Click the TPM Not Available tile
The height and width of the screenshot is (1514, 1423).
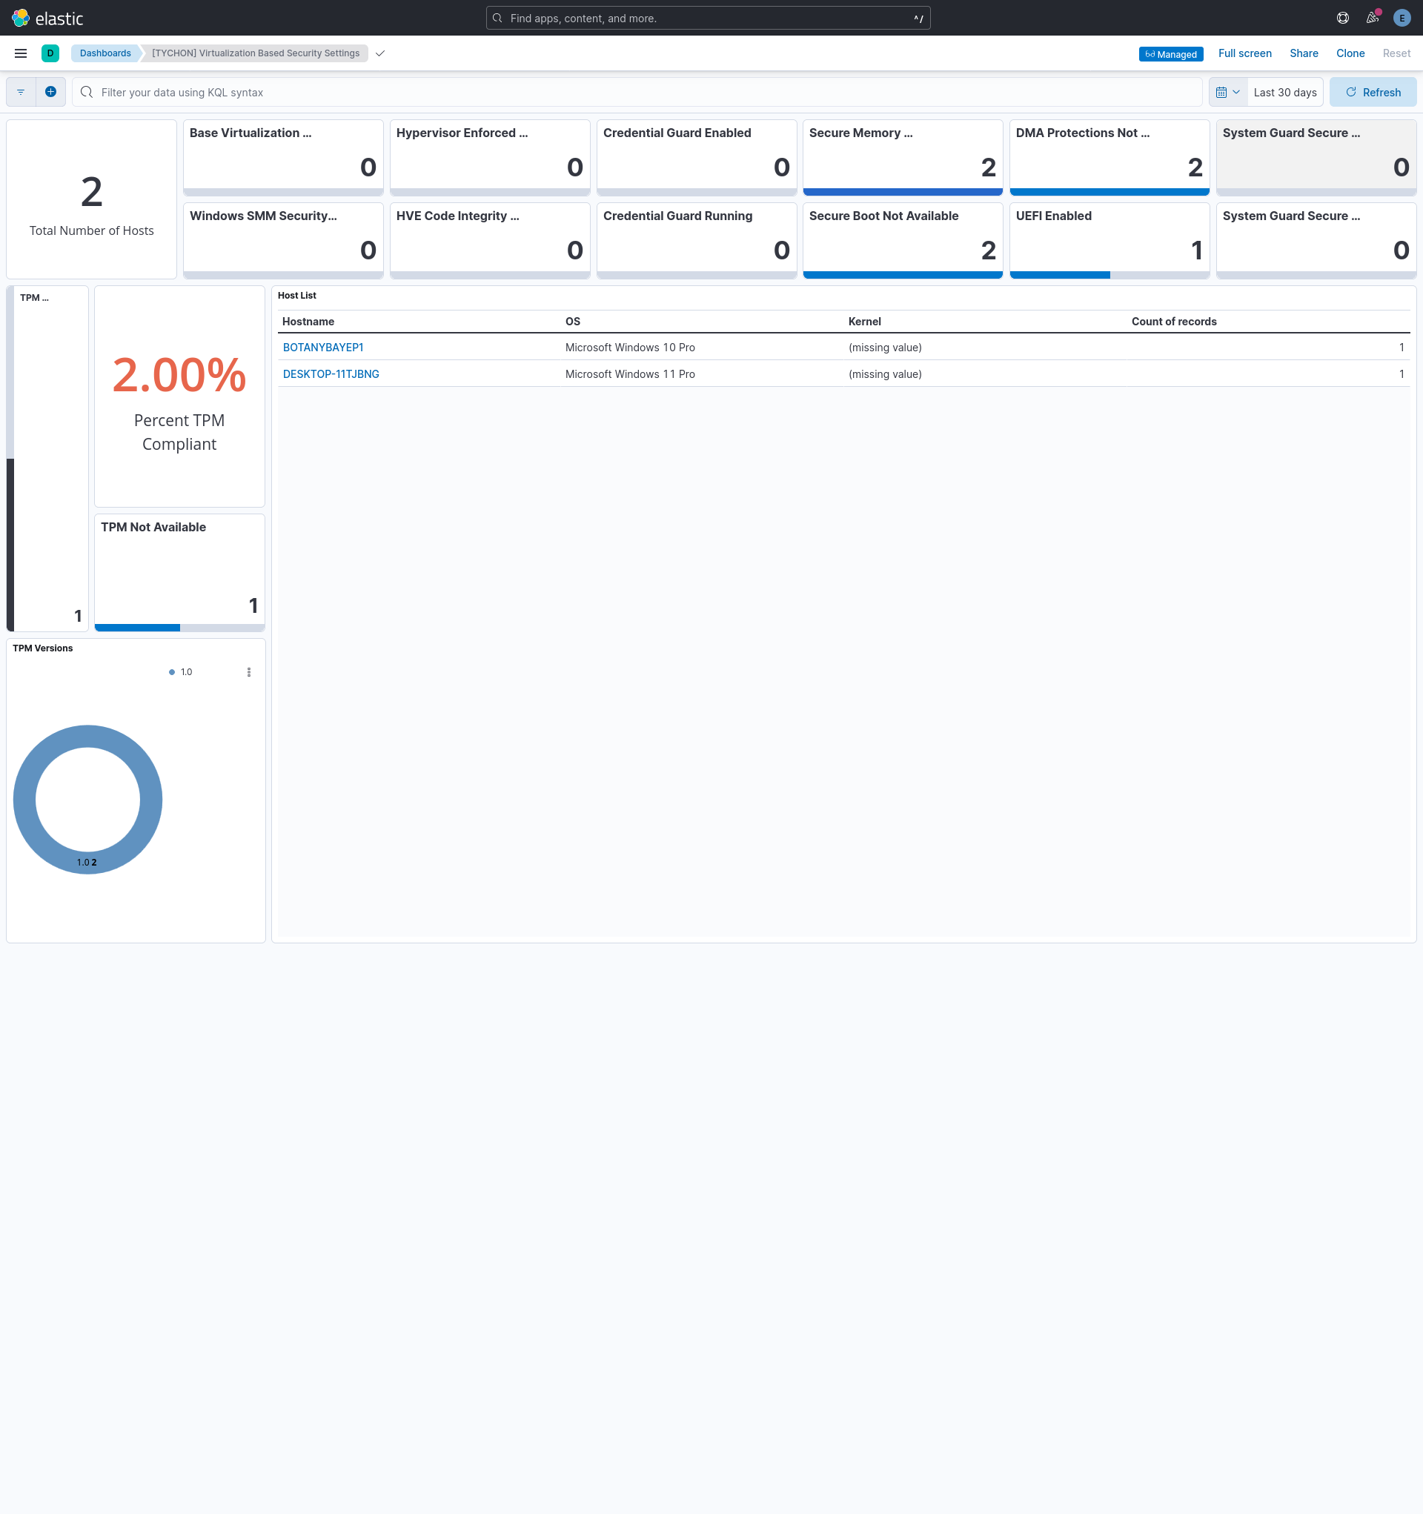[x=180, y=573]
